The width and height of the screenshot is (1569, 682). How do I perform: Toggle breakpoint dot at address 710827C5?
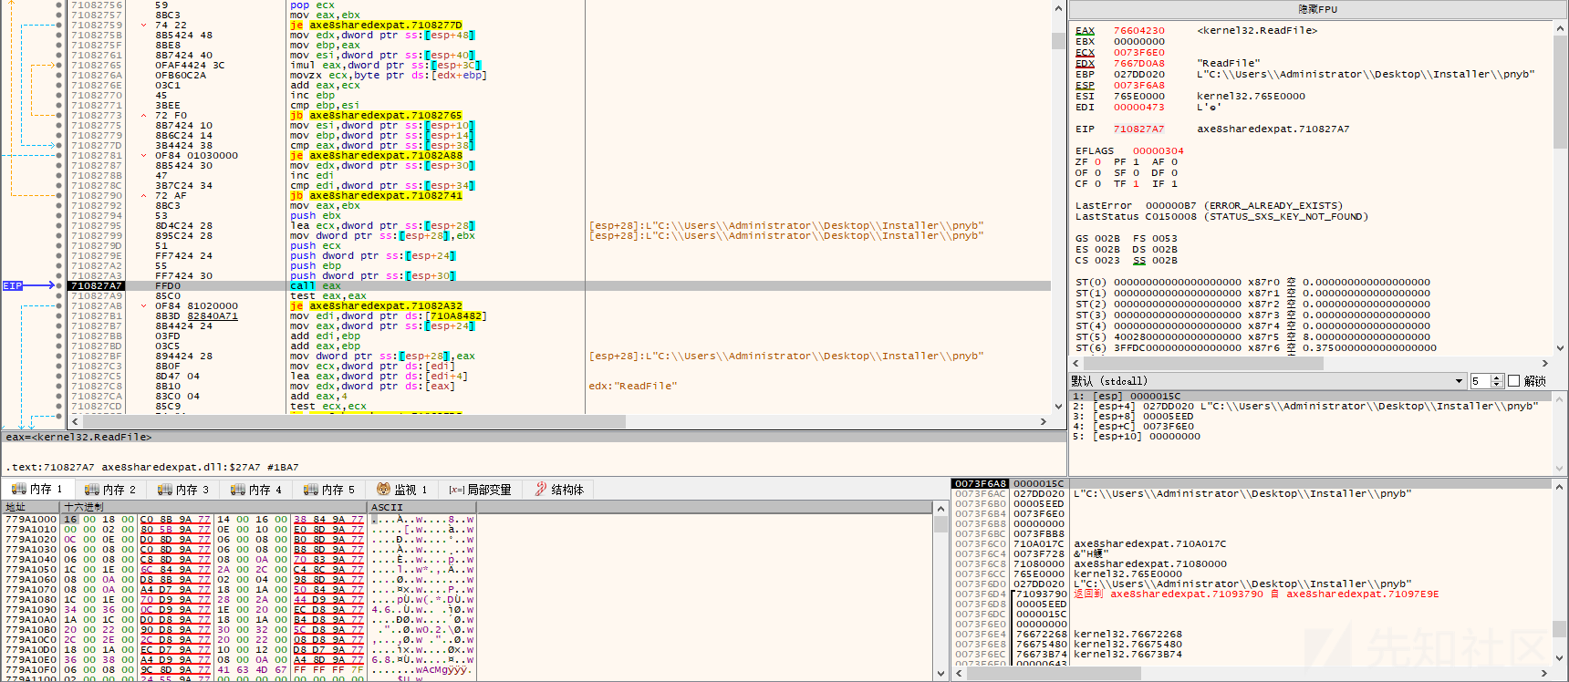[59, 376]
